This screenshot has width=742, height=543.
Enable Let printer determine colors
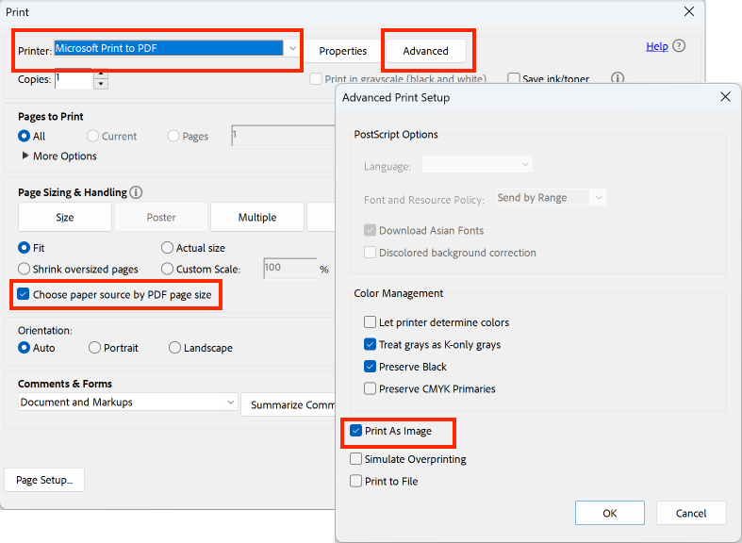[370, 322]
